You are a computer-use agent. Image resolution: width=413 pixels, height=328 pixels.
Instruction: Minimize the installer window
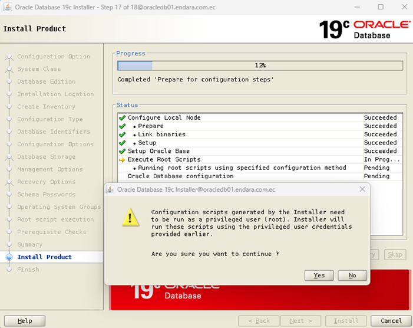click(357, 7)
